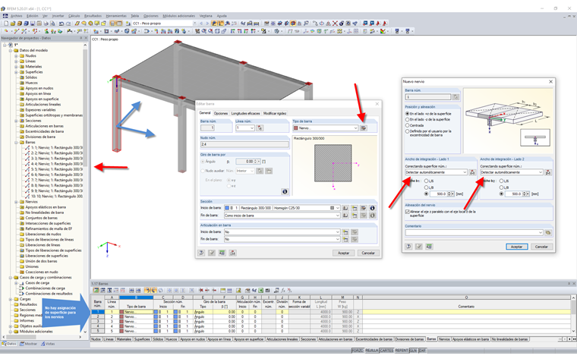Open the edit bar type button next to Nervio
Viewport: 577px width, 359px height.
[364, 128]
